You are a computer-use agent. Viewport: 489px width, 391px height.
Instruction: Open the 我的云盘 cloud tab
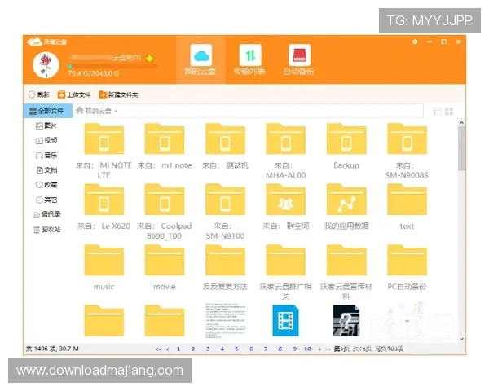click(x=200, y=60)
